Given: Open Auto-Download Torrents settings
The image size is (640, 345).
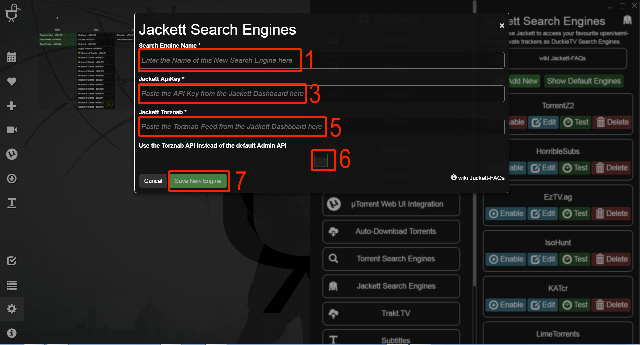Looking at the screenshot, I should [391, 231].
